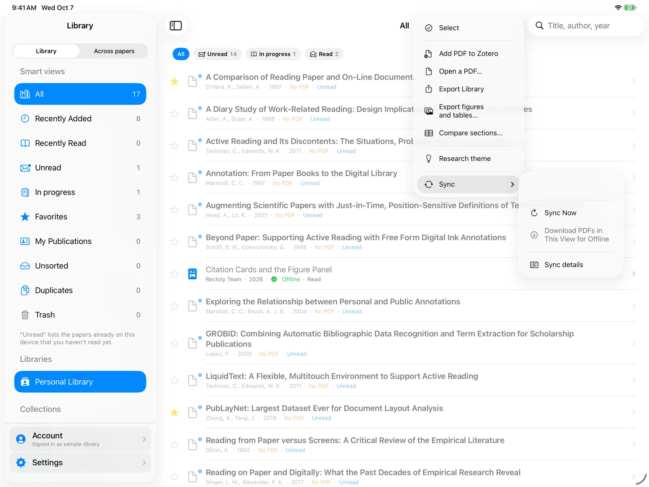This screenshot has width=649, height=487.
Task: Click the Research theme lightbulb icon
Action: click(x=428, y=159)
